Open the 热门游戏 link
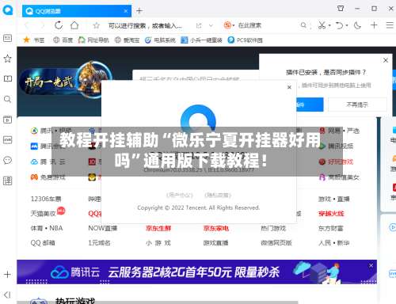The image size is (396, 304). tap(273, 228)
